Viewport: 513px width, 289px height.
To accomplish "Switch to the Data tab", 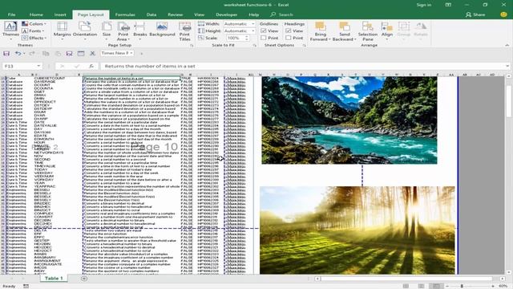I will pyautogui.click(x=151, y=14).
